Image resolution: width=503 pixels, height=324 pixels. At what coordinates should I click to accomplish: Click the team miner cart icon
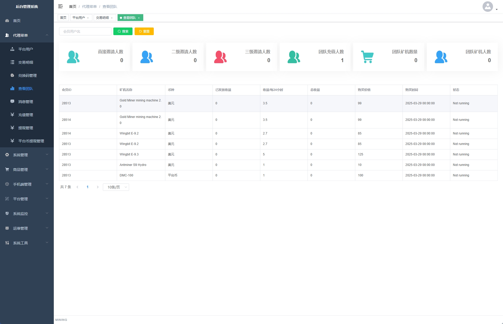coord(367,57)
